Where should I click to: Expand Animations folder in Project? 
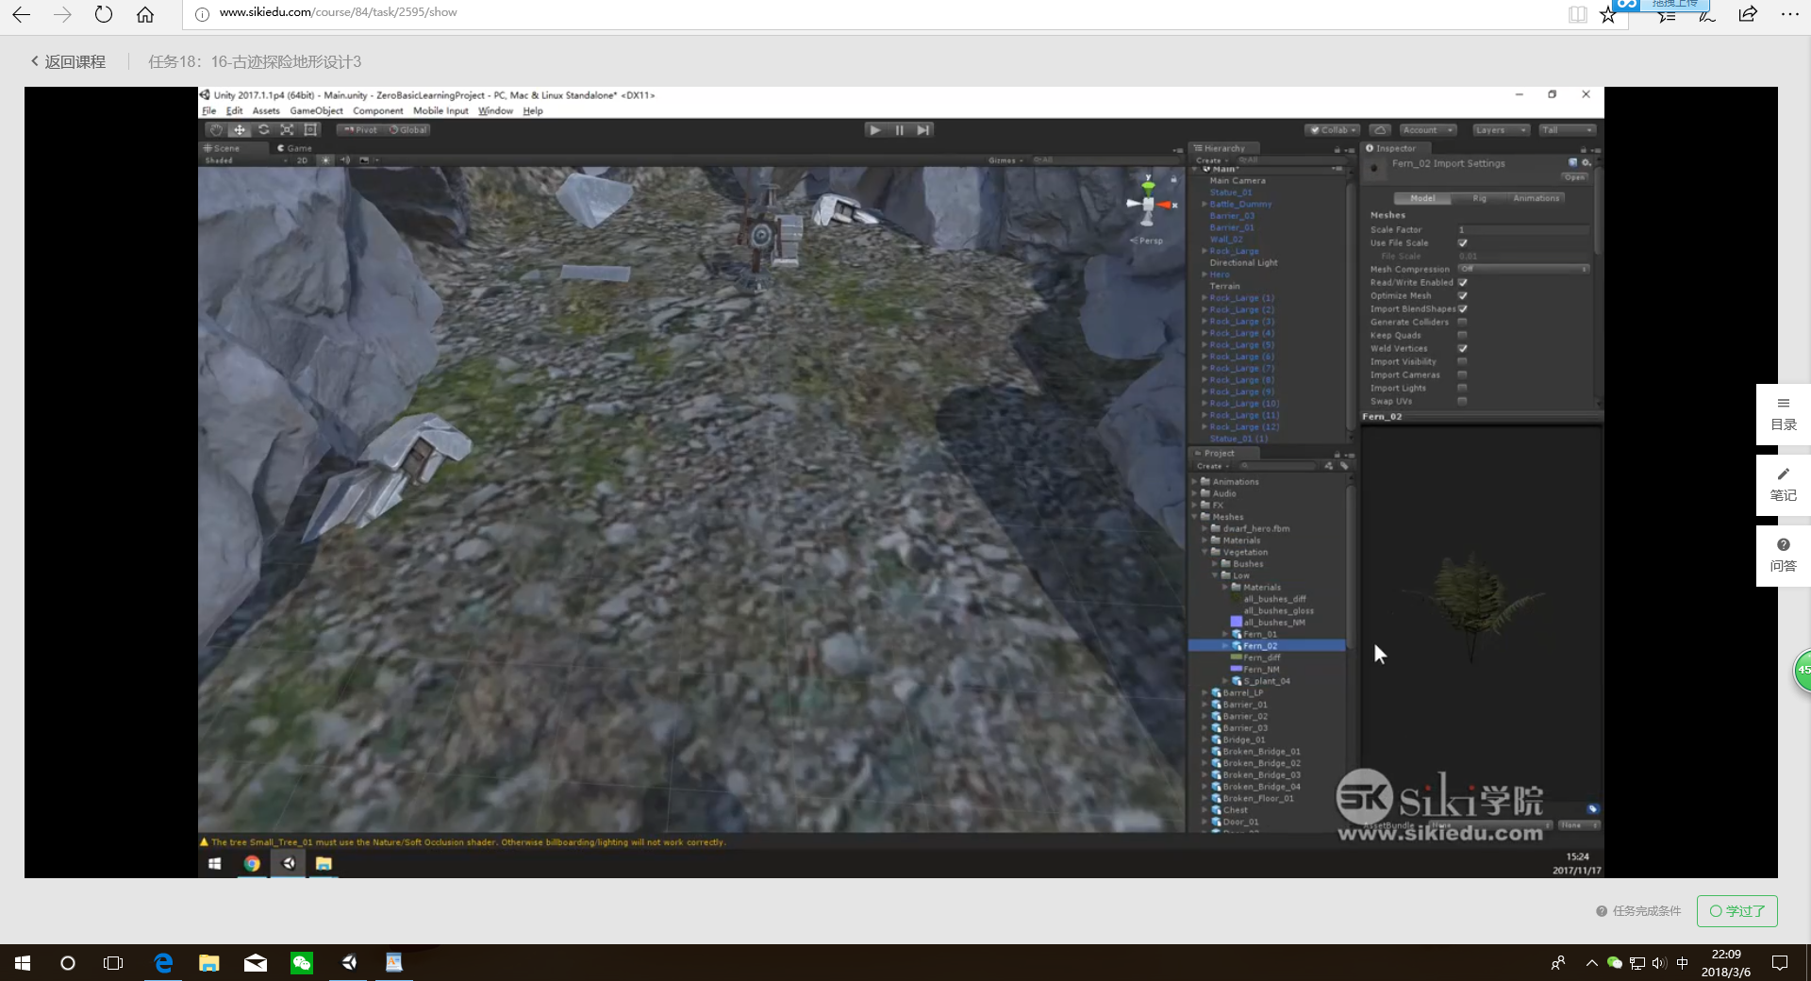coord(1195,482)
